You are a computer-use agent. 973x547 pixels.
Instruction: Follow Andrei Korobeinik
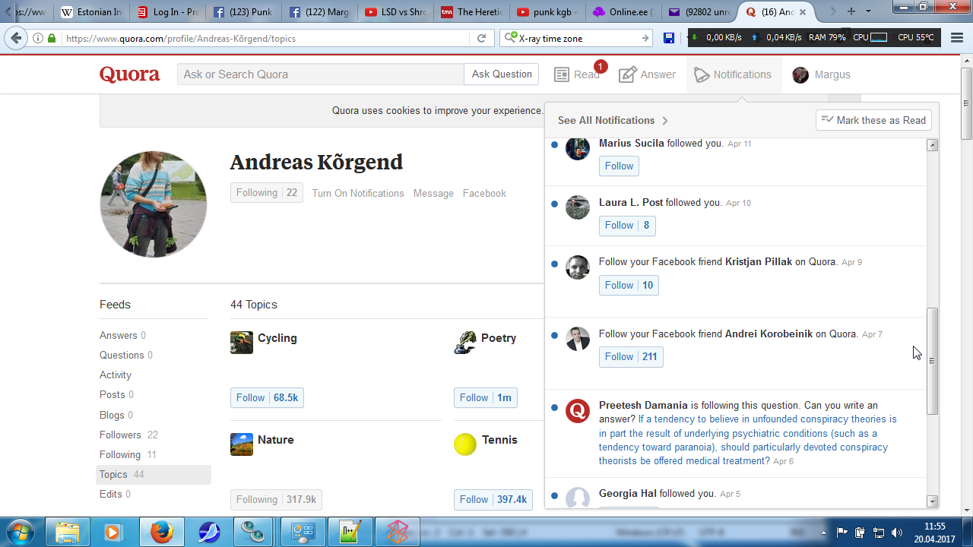(x=631, y=357)
